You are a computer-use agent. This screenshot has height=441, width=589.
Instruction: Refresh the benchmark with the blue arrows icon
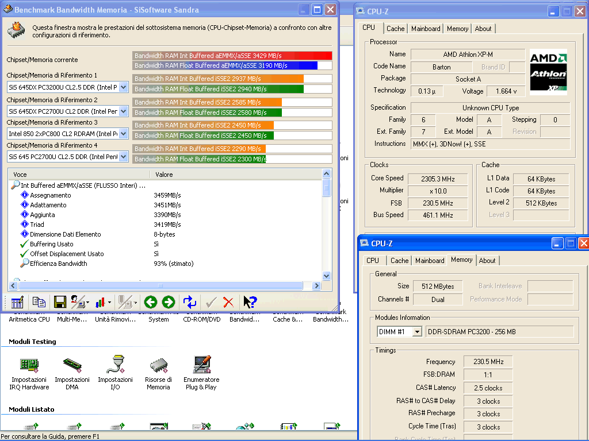(x=190, y=302)
